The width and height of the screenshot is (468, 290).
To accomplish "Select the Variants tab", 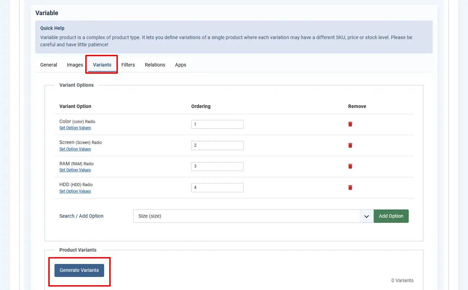I will click(102, 65).
